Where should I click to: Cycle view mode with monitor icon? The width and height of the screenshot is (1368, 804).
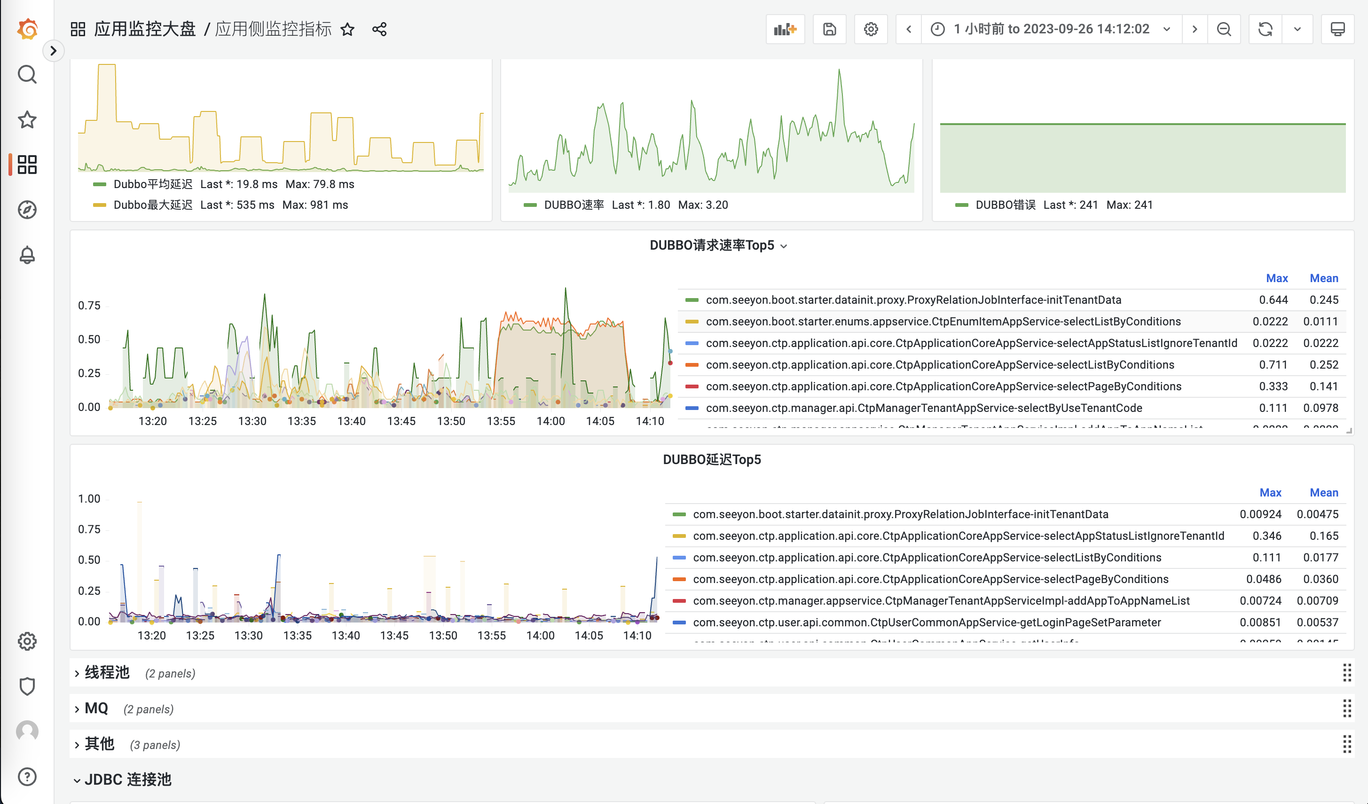(1337, 29)
